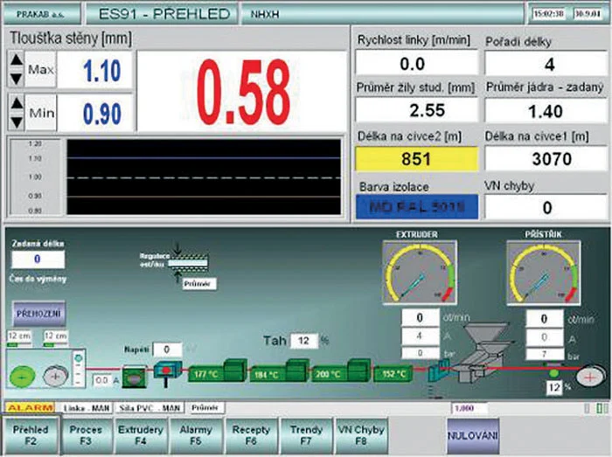Switch to Přehled F2 screen
This screenshot has height=457, width=612.
coord(31,435)
